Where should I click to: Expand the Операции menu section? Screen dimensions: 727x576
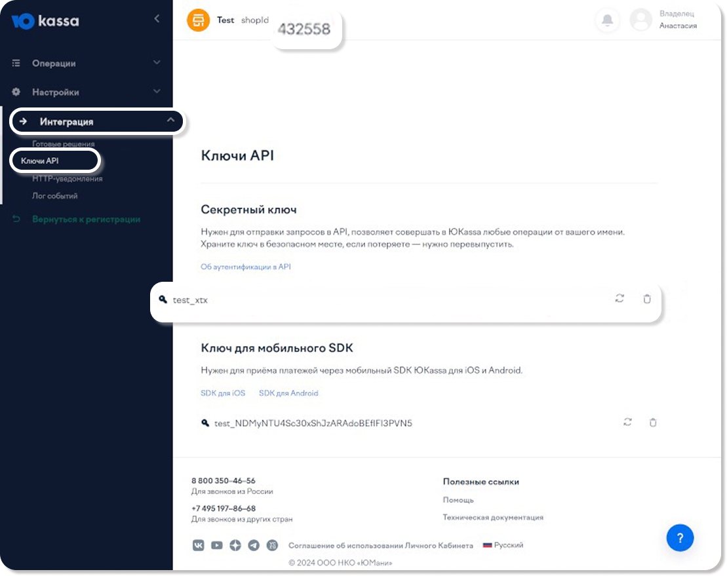(156, 63)
